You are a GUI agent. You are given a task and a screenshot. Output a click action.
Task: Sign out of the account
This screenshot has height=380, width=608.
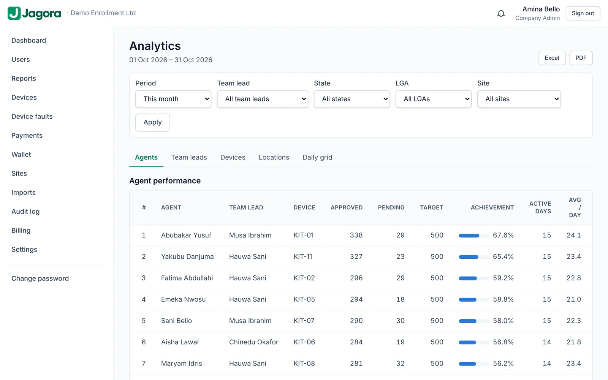[x=583, y=13]
